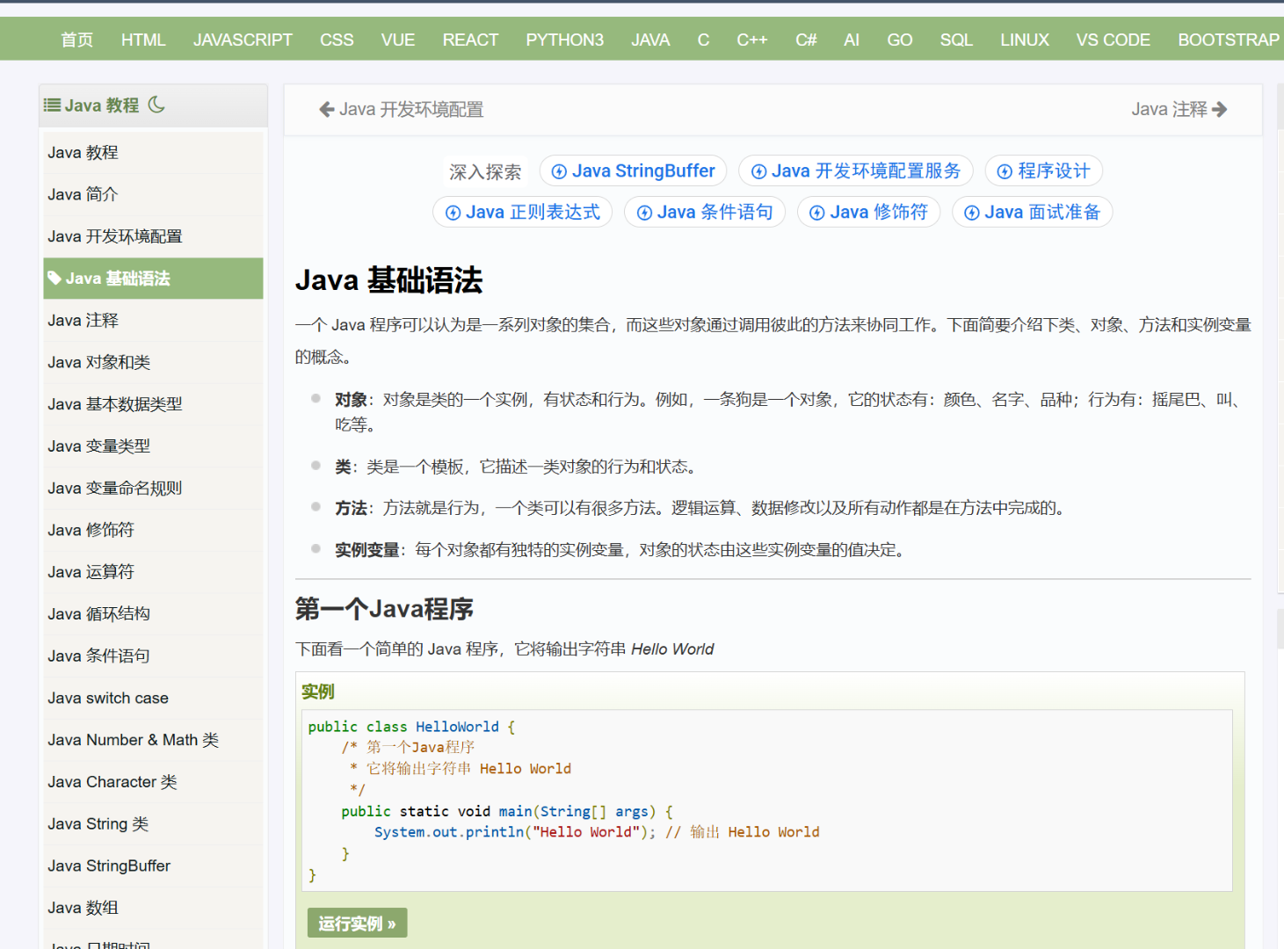
Task: Click the circle icon in Java StringBuffer pill
Action: [559, 172]
